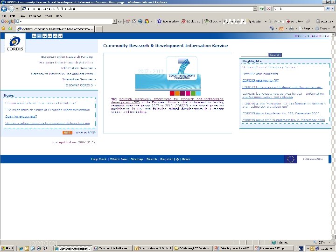Open the search provider dropdown arrow

pos(333,9)
